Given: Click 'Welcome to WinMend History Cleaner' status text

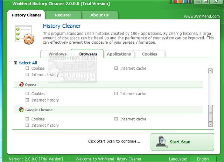Looking at the screenshot, I should [108, 159].
